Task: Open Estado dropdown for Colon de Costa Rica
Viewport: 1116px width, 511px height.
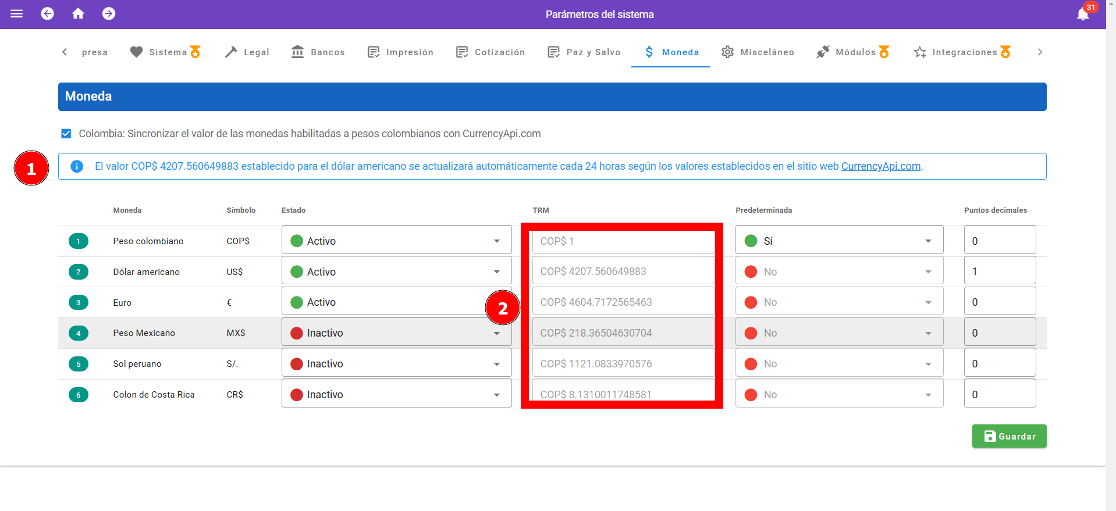Action: 396,395
